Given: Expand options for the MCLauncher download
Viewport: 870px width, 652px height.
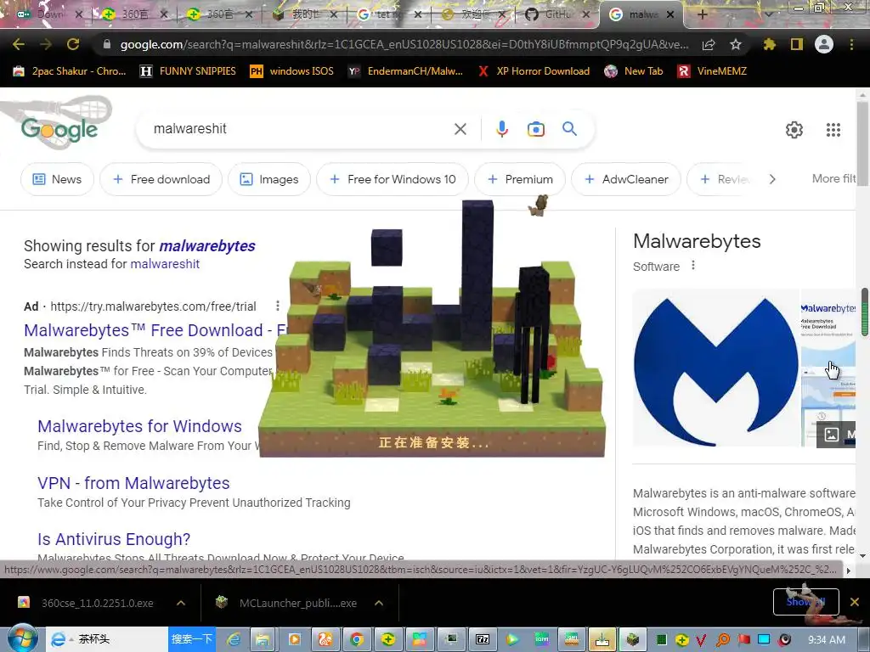Looking at the screenshot, I should (379, 603).
